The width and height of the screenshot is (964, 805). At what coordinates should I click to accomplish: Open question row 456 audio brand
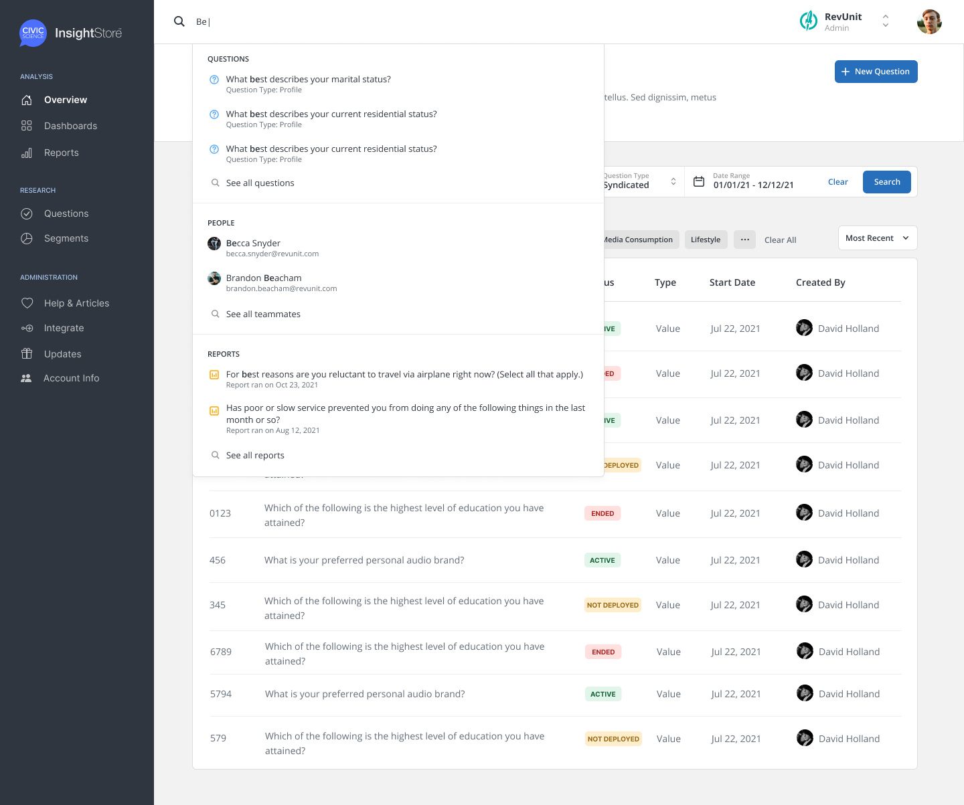[555, 560]
